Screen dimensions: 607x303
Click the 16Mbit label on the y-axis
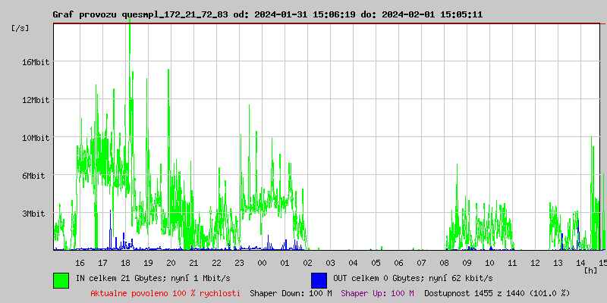coord(36,61)
